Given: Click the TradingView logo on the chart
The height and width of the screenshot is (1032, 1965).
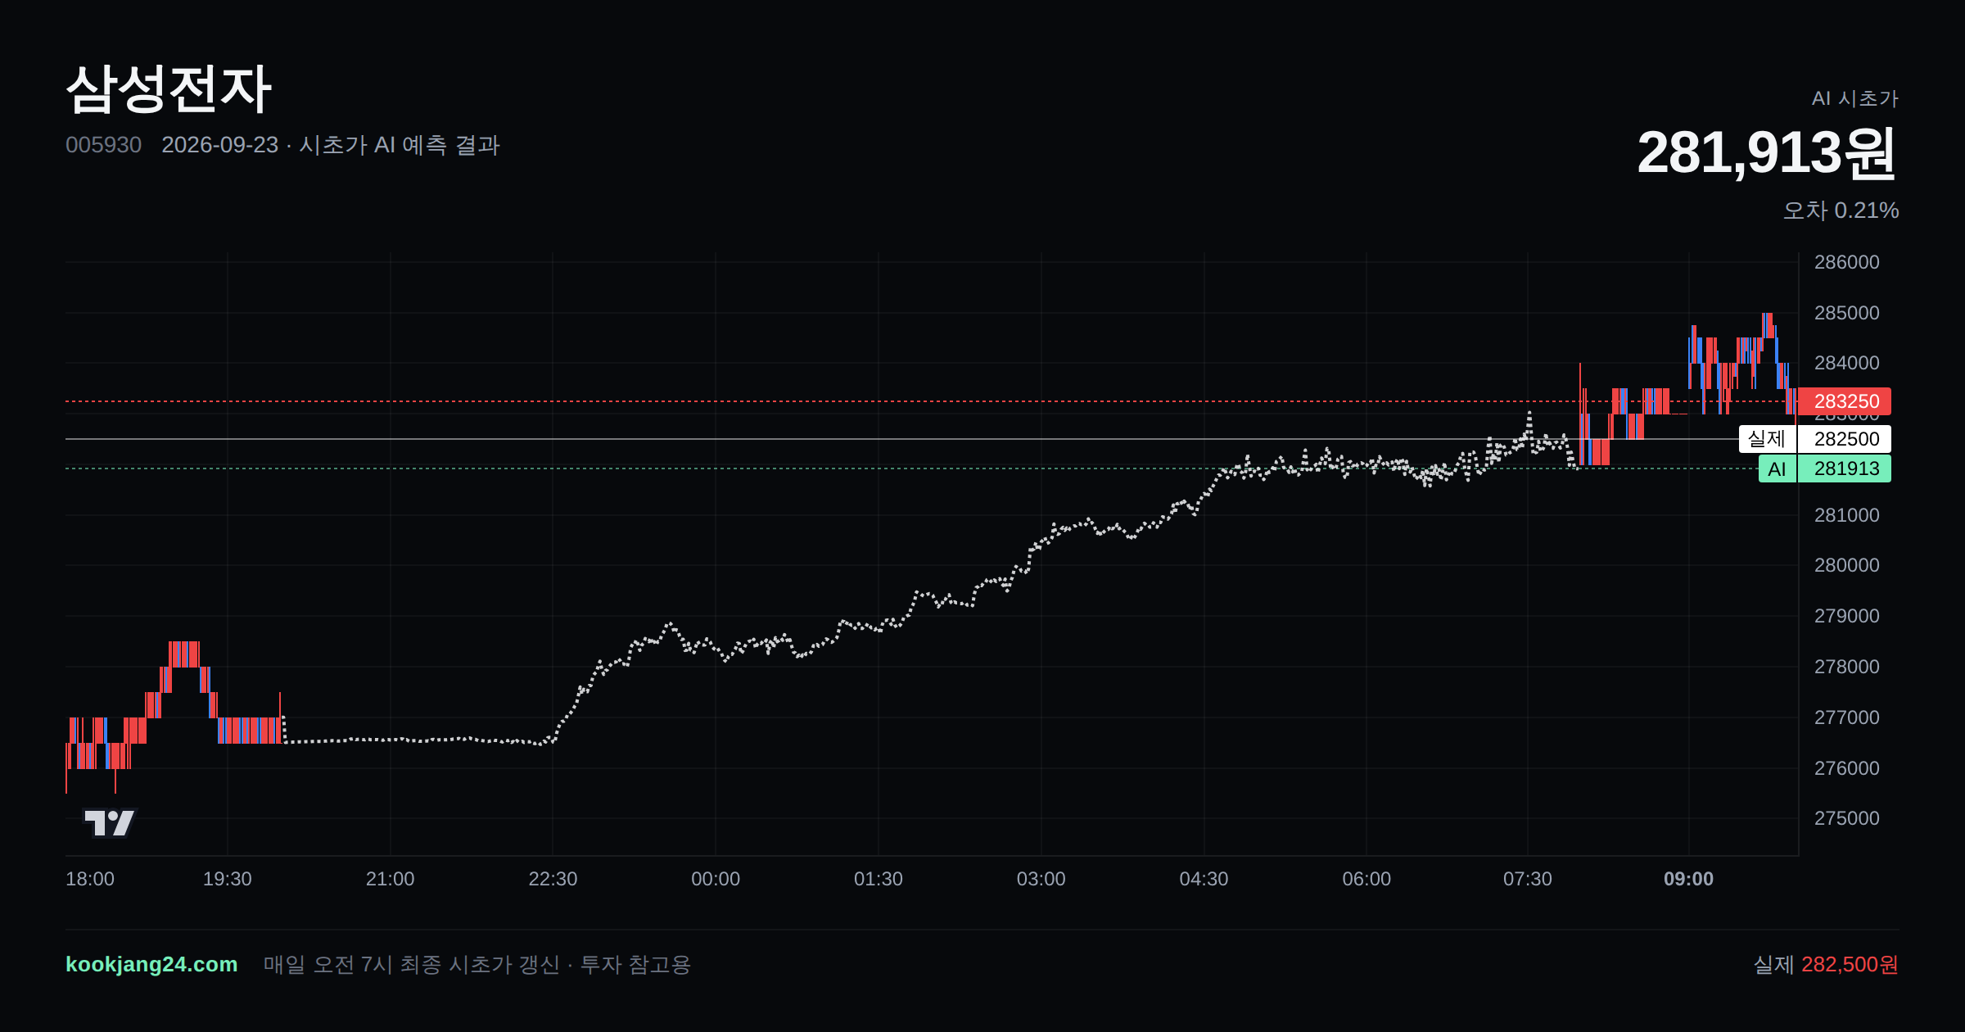Looking at the screenshot, I should 110,822.
